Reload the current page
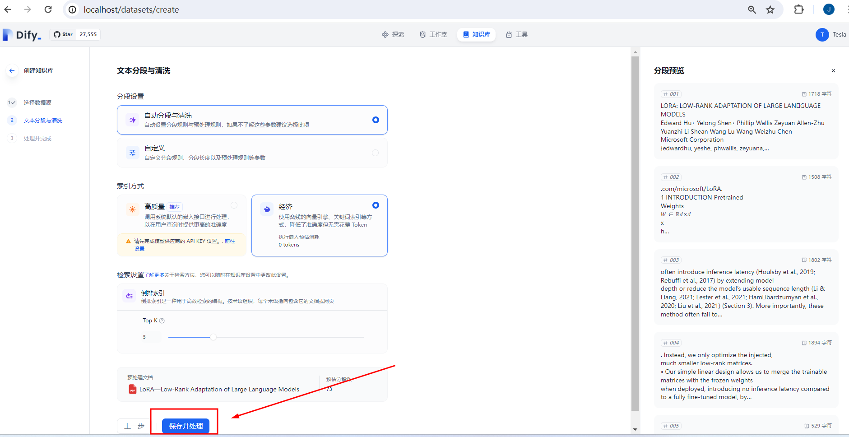This screenshot has height=437, width=849. click(x=48, y=9)
